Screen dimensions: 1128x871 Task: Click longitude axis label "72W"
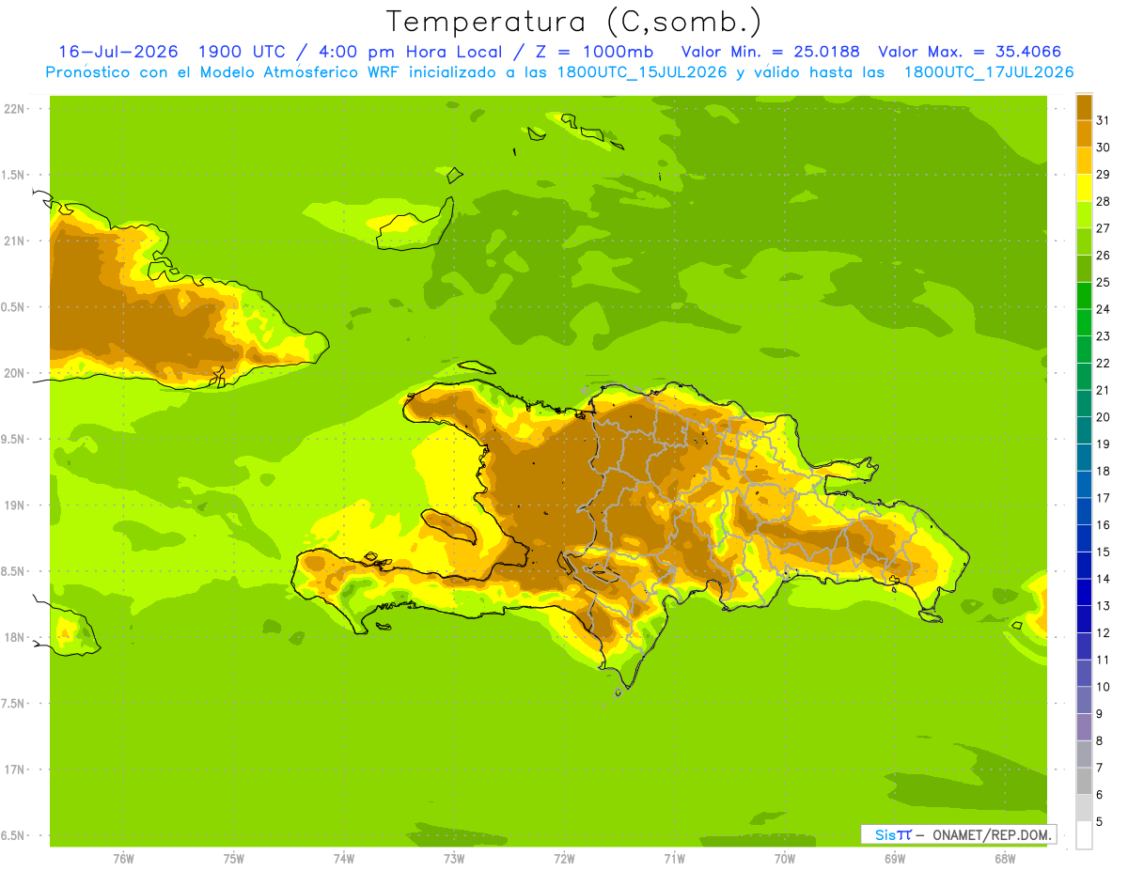[564, 860]
